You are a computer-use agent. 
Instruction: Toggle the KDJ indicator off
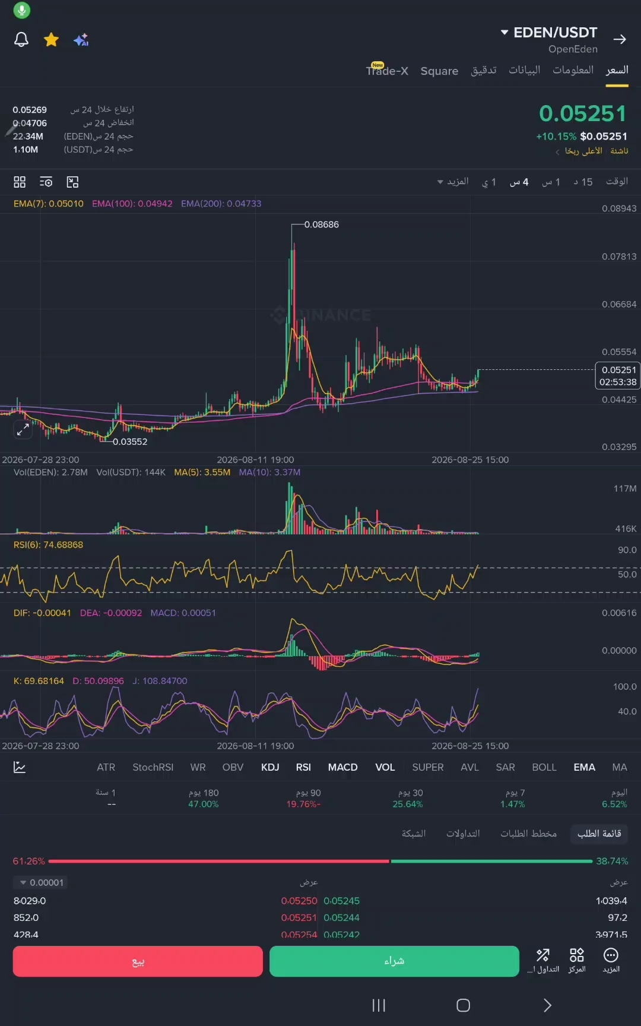(x=270, y=767)
